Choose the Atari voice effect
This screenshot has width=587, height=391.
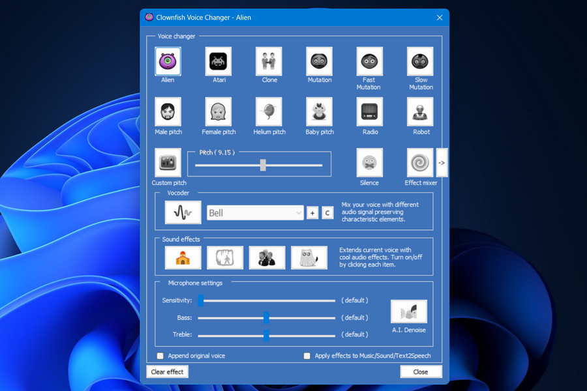(x=218, y=61)
